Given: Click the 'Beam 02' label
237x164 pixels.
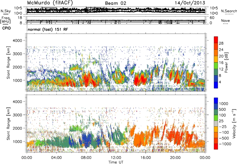Looking at the screenshot, I should tap(116, 3).
